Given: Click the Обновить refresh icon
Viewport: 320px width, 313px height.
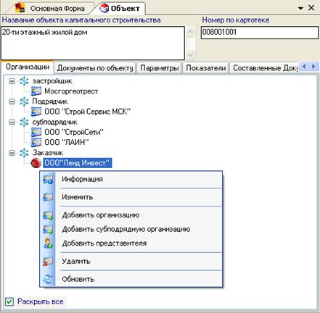Looking at the screenshot, I should [x=48, y=279].
